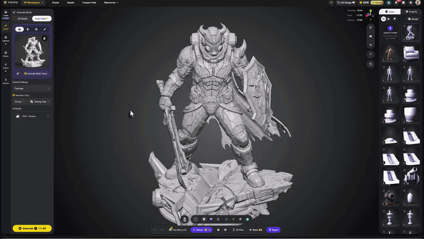424x239 pixels.
Task: Click the green gift icon in header
Action: pos(388,3)
